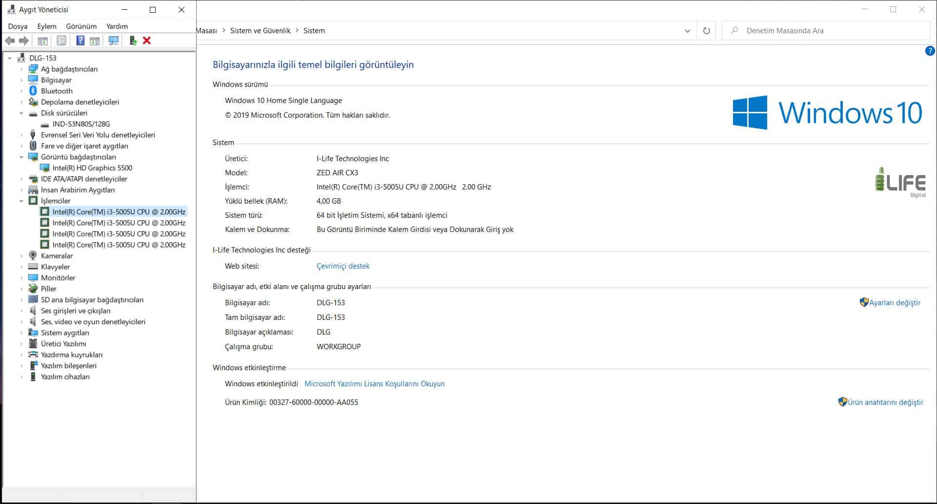Viewport: 937px width, 504px height.
Task: Click the Depolama denetleyicileri icon
Action: [x=33, y=102]
